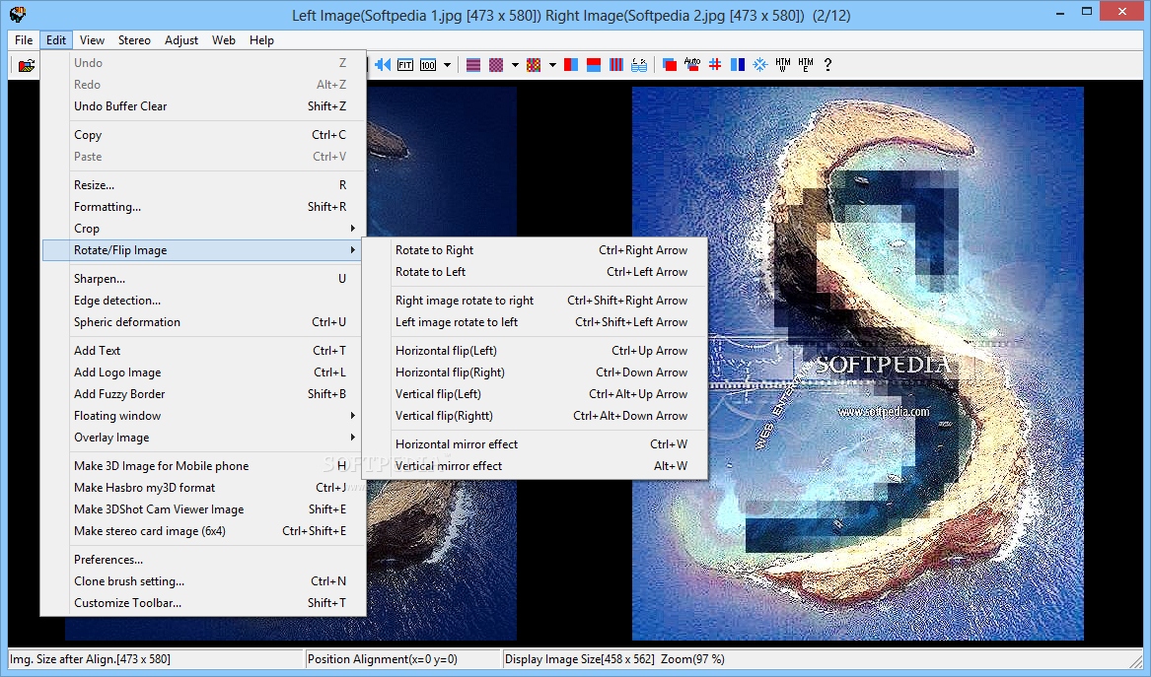Screen dimensions: 1151x677
Task: Choose Add Text entry
Action: 203,351
